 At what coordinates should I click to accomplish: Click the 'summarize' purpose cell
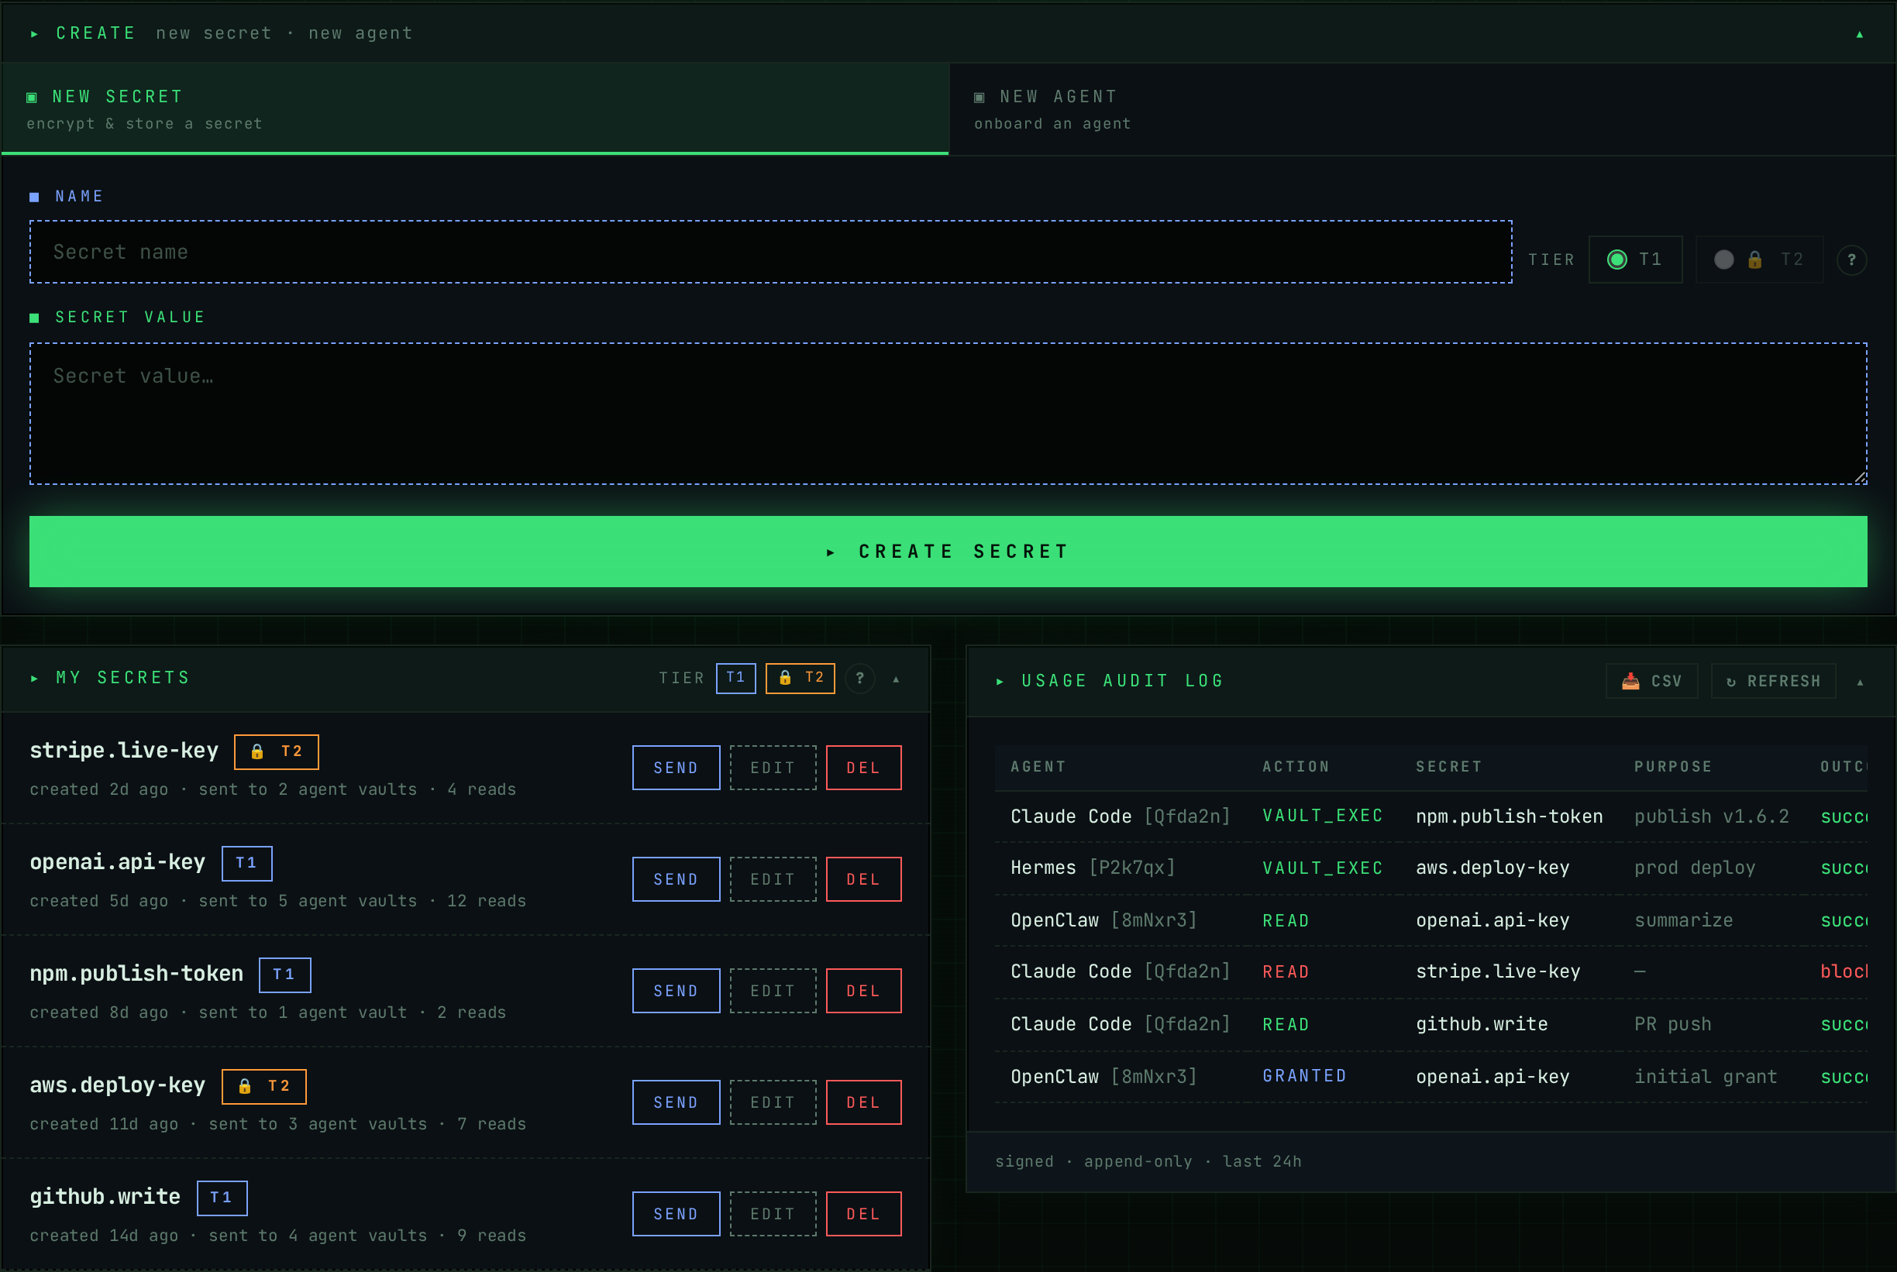pos(1684,920)
